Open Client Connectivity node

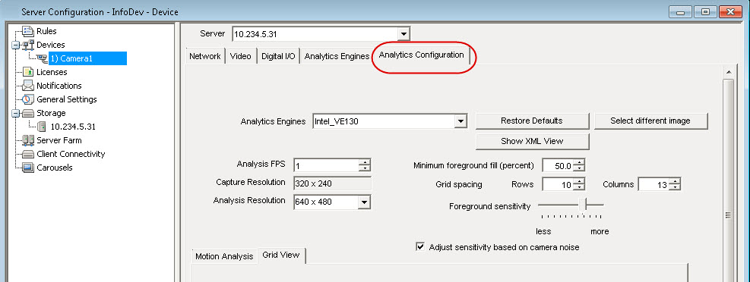click(x=71, y=154)
